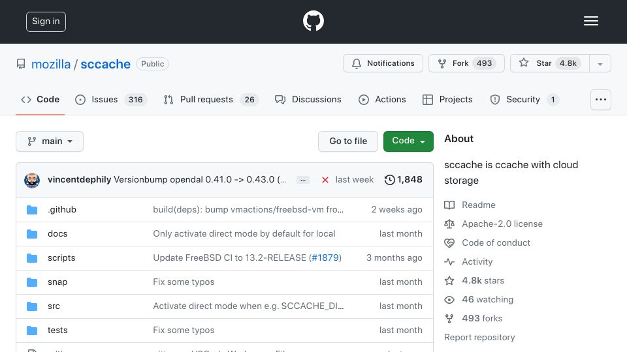This screenshot has width=627, height=352.
Task: Click the src folder icon
Action: (32, 306)
